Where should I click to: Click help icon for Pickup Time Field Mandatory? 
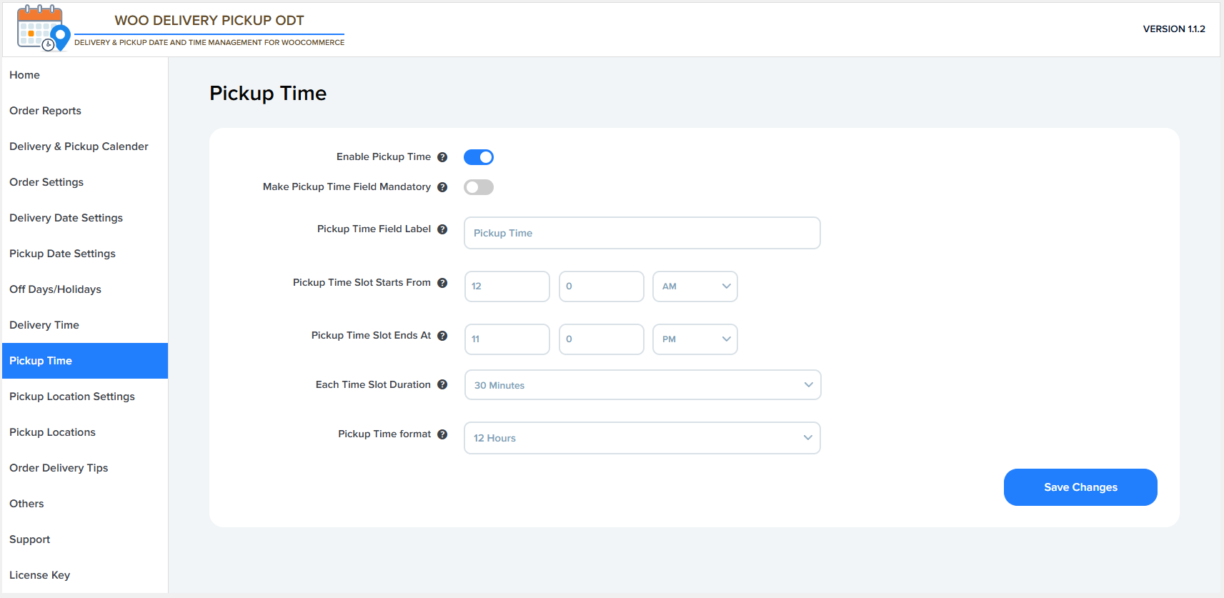pos(442,187)
